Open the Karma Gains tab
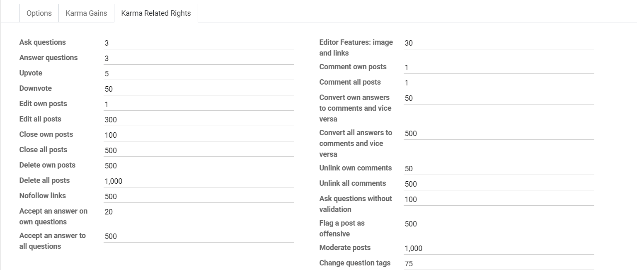The image size is (637, 270). (86, 13)
